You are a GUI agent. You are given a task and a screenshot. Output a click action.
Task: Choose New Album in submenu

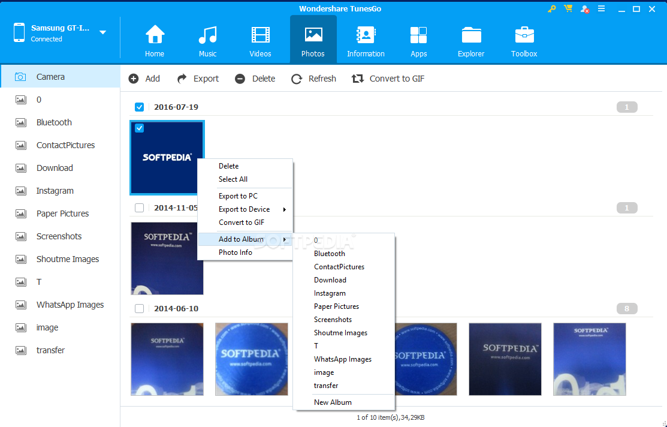click(x=344, y=402)
